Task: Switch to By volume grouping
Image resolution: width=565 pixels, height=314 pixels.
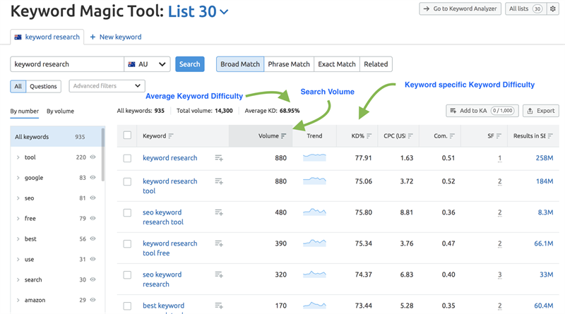Action: pyautogui.click(x=60, y=111)
